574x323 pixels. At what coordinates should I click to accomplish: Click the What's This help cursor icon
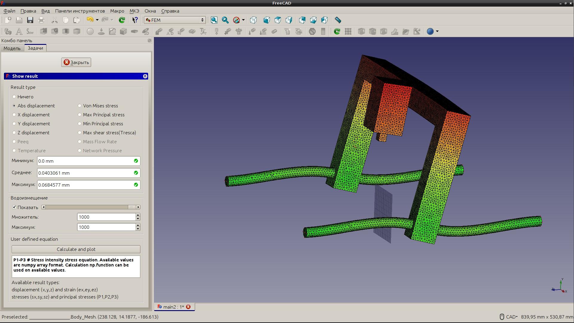point(135,20)
